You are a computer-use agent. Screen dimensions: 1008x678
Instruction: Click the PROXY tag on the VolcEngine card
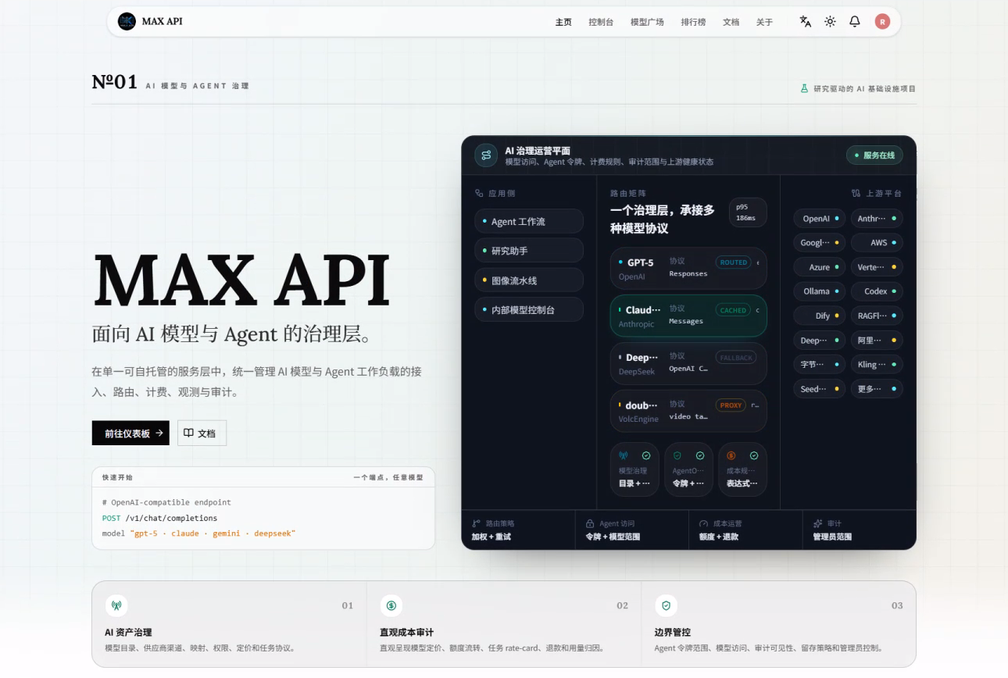pyautogui.click(x=731, y=405)
